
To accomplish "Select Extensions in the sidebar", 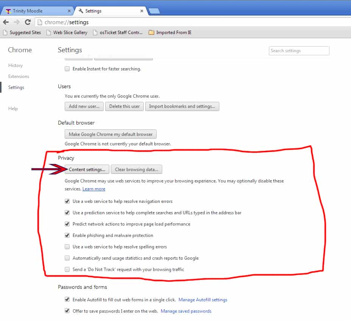I will point(19,76).
